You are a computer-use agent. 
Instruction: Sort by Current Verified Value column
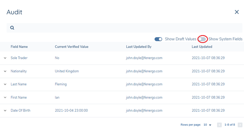click(x=71, y=47)
